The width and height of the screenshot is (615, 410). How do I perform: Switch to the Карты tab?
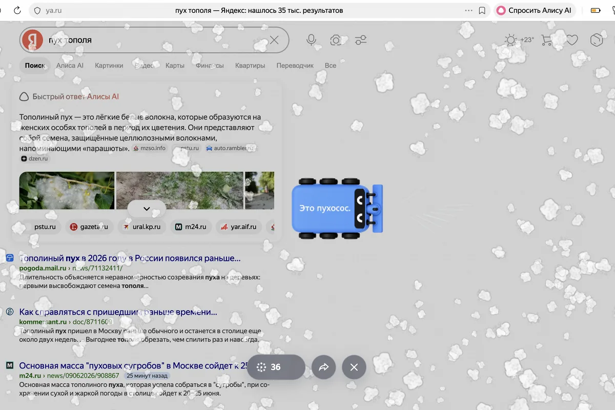(x=175, y=66)
